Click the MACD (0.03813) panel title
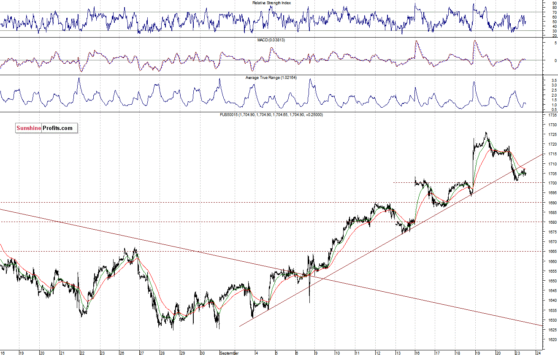558x355 pixels. click(x=271, y=40)
